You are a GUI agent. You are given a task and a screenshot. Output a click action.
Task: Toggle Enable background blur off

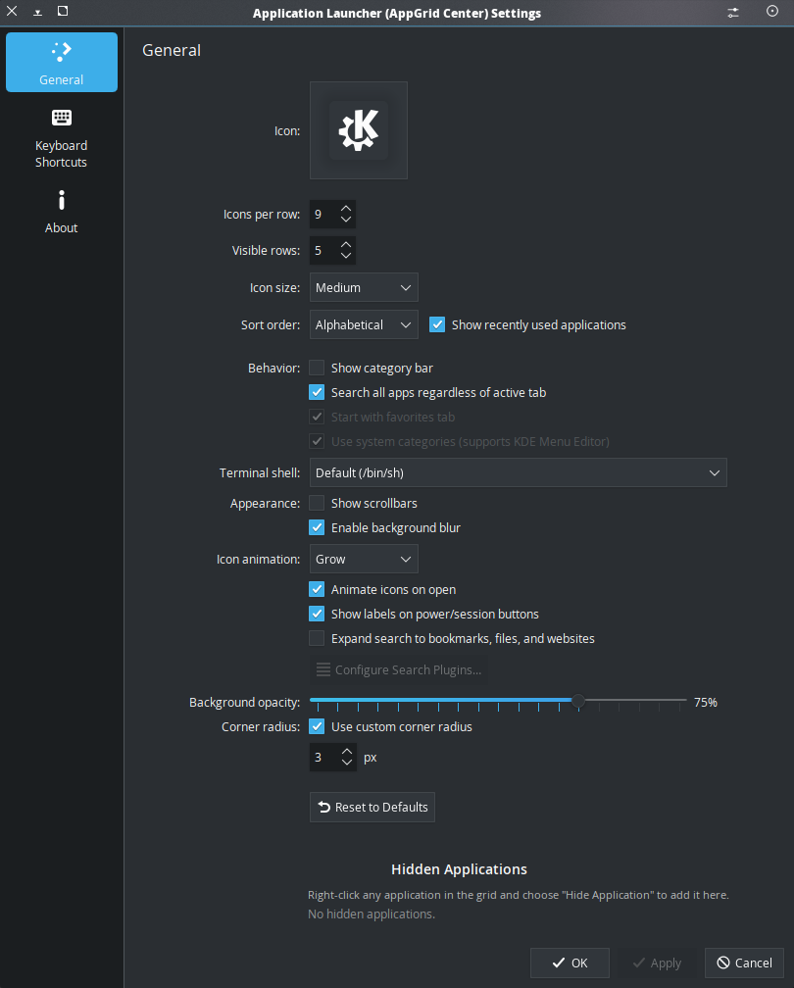(317, 527)
